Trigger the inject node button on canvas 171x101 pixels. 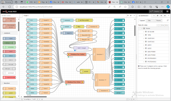[x=61, y=33]
